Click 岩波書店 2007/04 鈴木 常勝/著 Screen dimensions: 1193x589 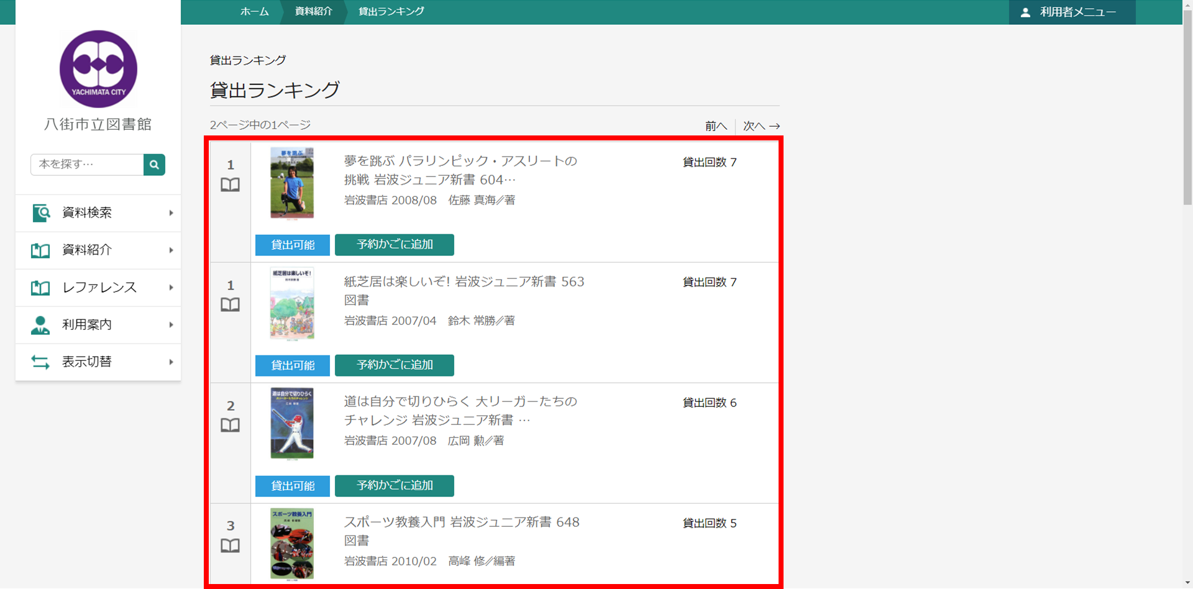tap(429, 321)
